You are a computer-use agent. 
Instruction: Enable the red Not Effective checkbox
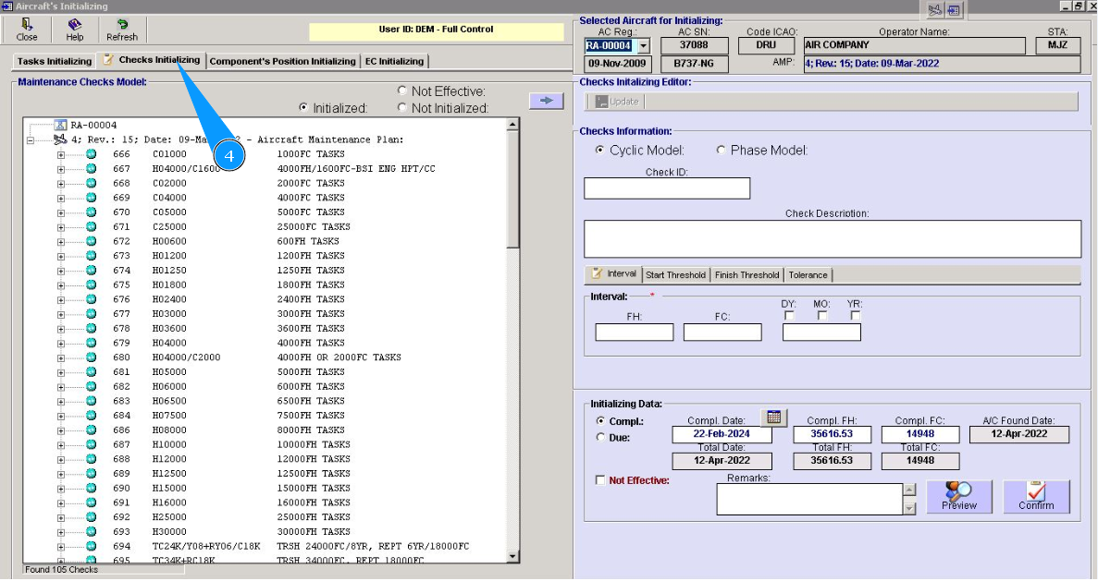pos(601,480)
